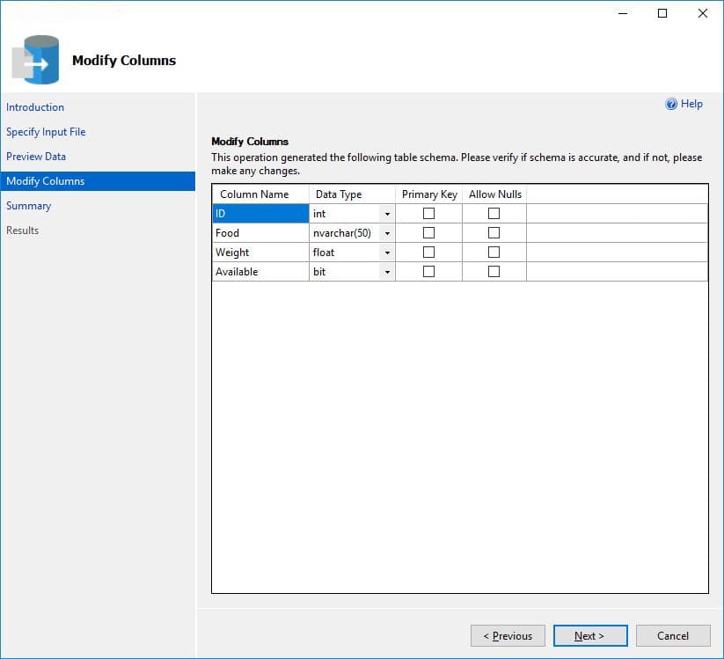Select the ID column name cell
Screen dimensions: 724x659
[260, 213]
